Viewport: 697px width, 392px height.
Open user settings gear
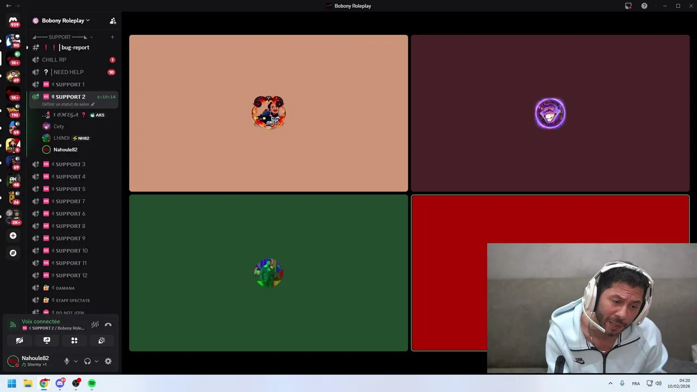tap(108, 361)
